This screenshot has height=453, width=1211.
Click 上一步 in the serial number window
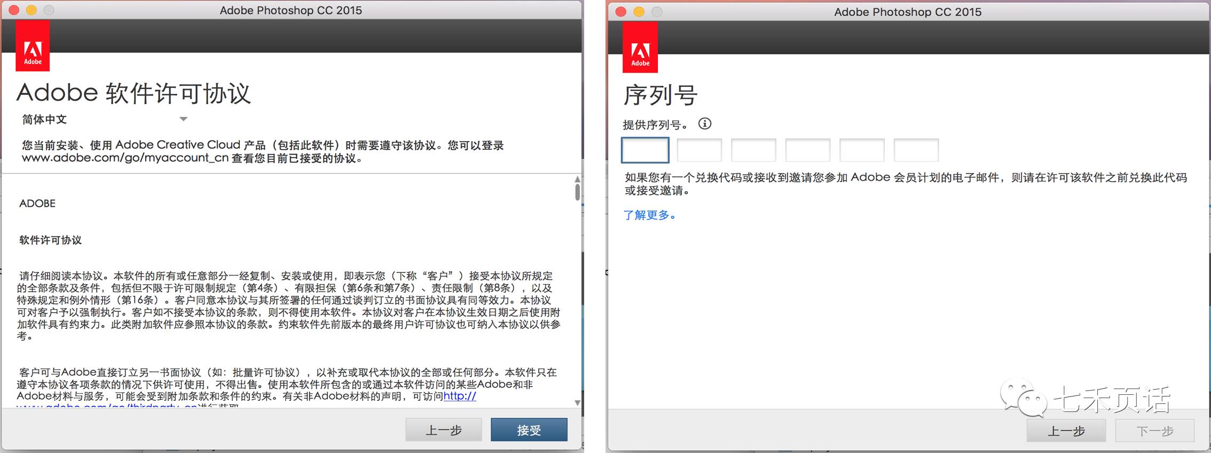(1066, 431)
